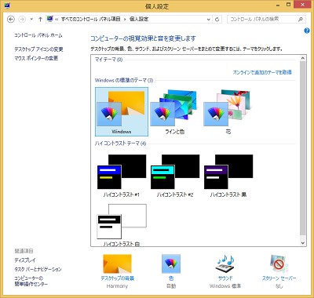Viewport: 314px width, 298px height.
Task: Open タスク バーとナビゲーション link
Action: pos(38,269)
